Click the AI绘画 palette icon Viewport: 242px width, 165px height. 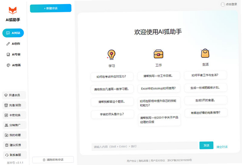point(8,65)
